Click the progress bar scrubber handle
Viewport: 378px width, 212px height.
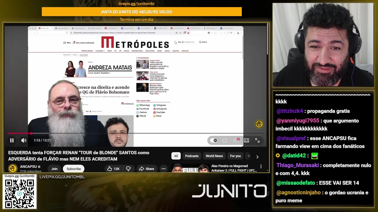(x=31, y=133)
